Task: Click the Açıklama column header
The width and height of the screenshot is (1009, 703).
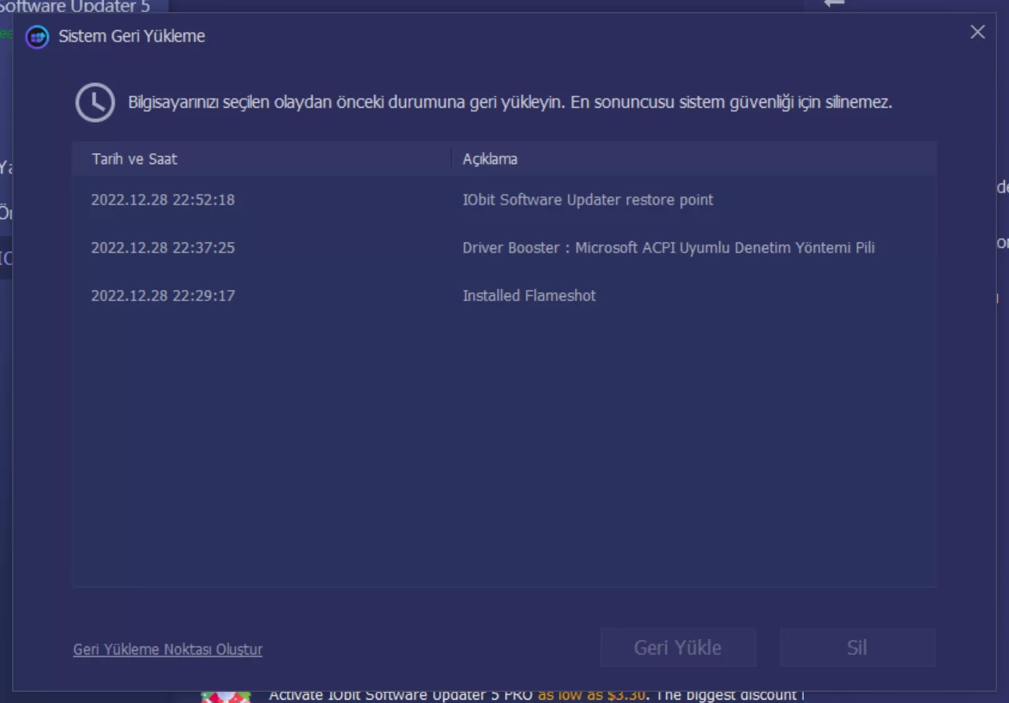Action: tap(490, 159)
